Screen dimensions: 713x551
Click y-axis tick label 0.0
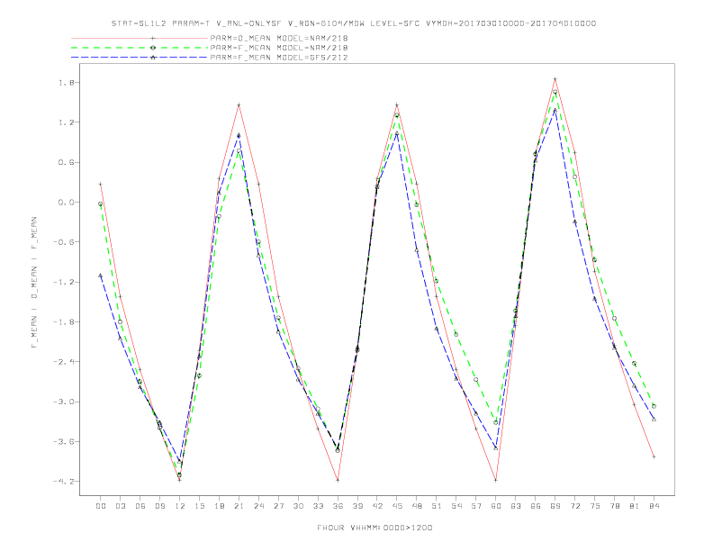click(x=65, y=203)
